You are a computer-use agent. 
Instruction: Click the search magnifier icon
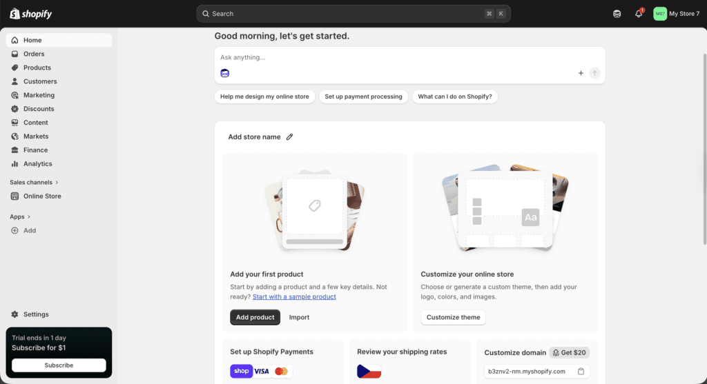coord(206,14)
